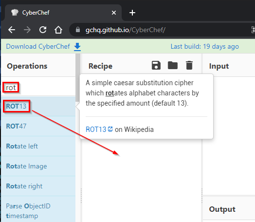
Task: Go to the browser home page icon
Action: click(58, 30)
